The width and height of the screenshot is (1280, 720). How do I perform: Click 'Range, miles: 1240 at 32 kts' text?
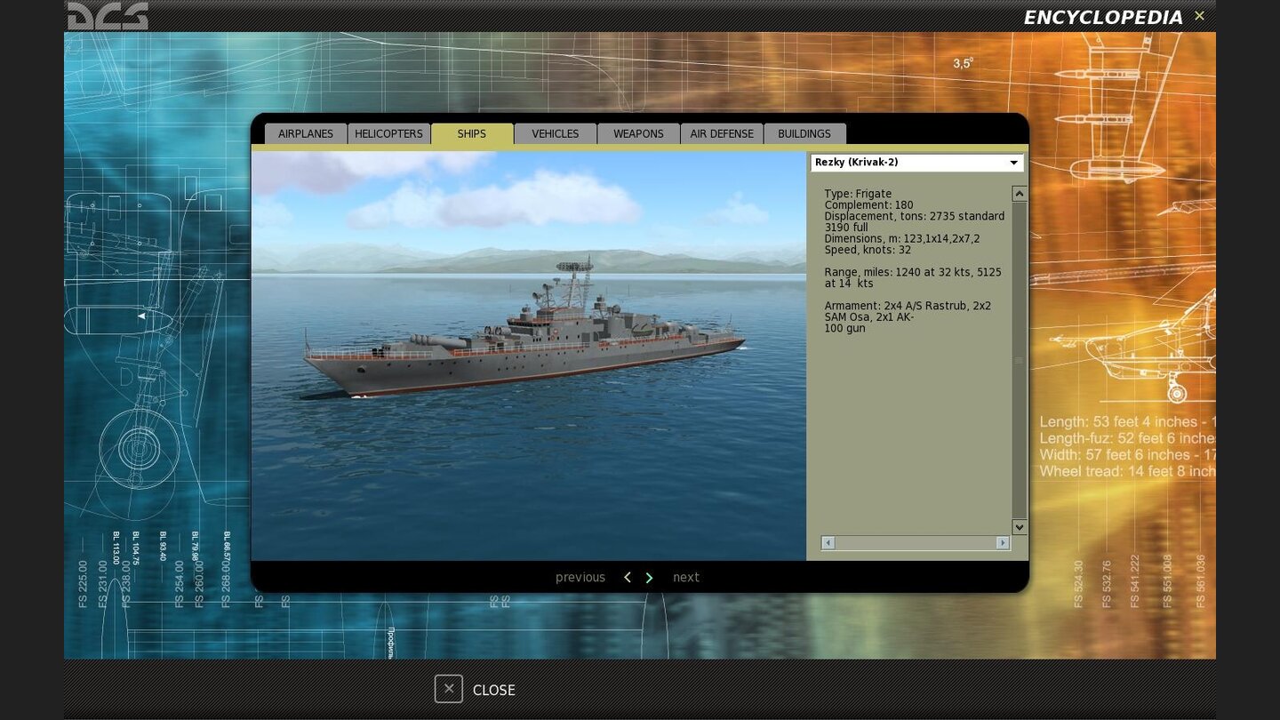click(x=900, y=272)
